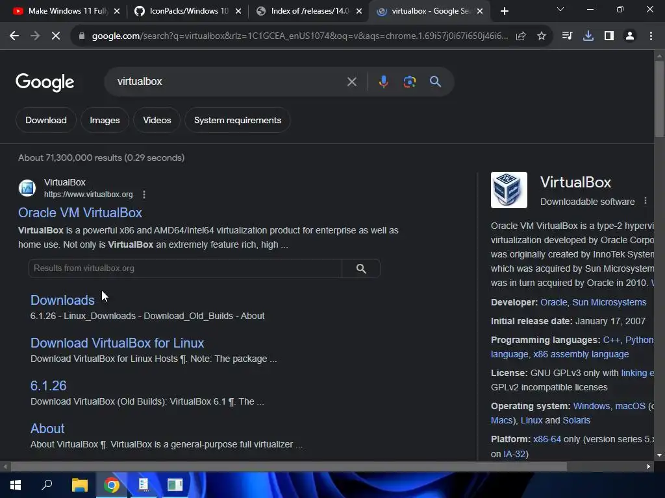Open Oracle VM VirtualBox result link

80,213
